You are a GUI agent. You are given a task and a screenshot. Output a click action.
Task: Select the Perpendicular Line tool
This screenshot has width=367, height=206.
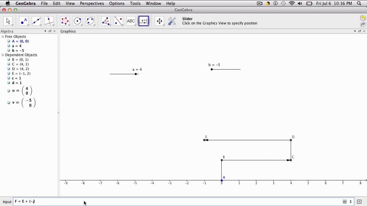point(49,21)
